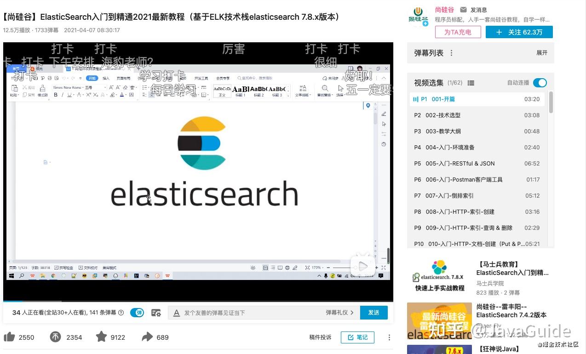
Task: Open danmaku settings icon beside the toggle
Action: click(x=156, y=313)
